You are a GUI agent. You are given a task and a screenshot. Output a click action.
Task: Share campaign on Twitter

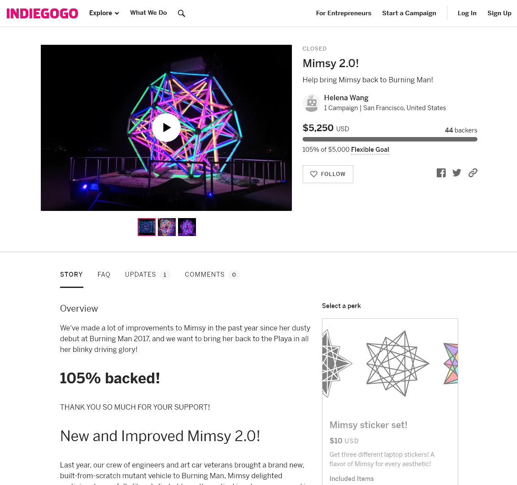(456, 173)
